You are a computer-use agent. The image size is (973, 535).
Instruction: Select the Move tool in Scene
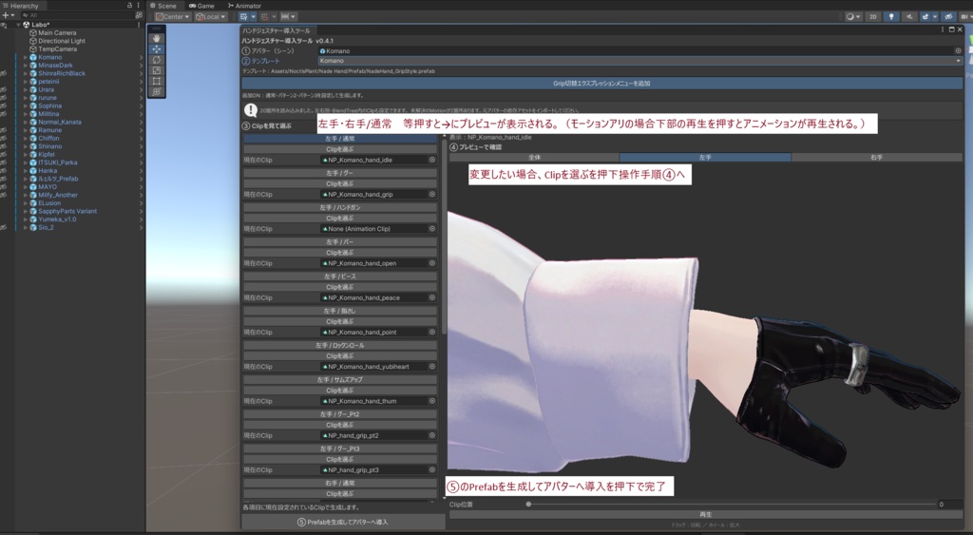tap(157, 49)
